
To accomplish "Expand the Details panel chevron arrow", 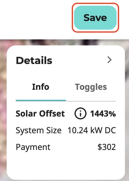I will click(110, 60).
